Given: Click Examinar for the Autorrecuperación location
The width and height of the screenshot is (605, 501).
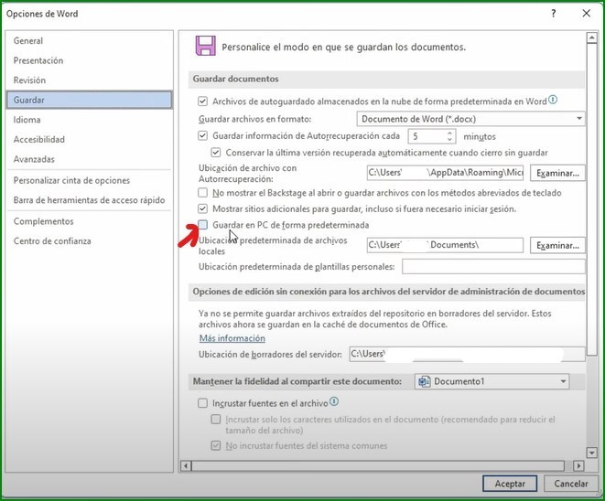Looking at the screenshot, I should click(557, 173).
